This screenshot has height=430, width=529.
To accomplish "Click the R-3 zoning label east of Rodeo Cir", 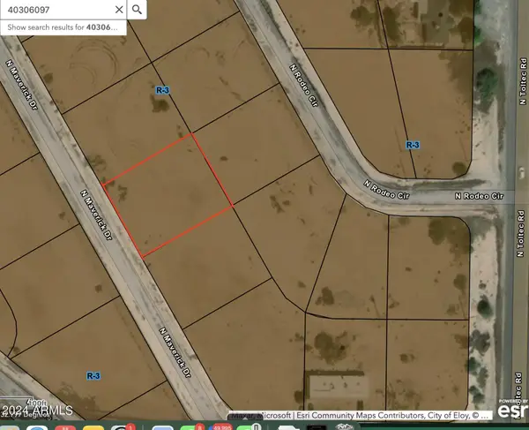I will 412,144.
